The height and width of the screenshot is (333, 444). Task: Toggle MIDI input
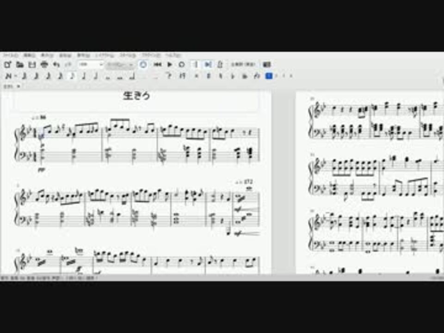tap(143, 65)
